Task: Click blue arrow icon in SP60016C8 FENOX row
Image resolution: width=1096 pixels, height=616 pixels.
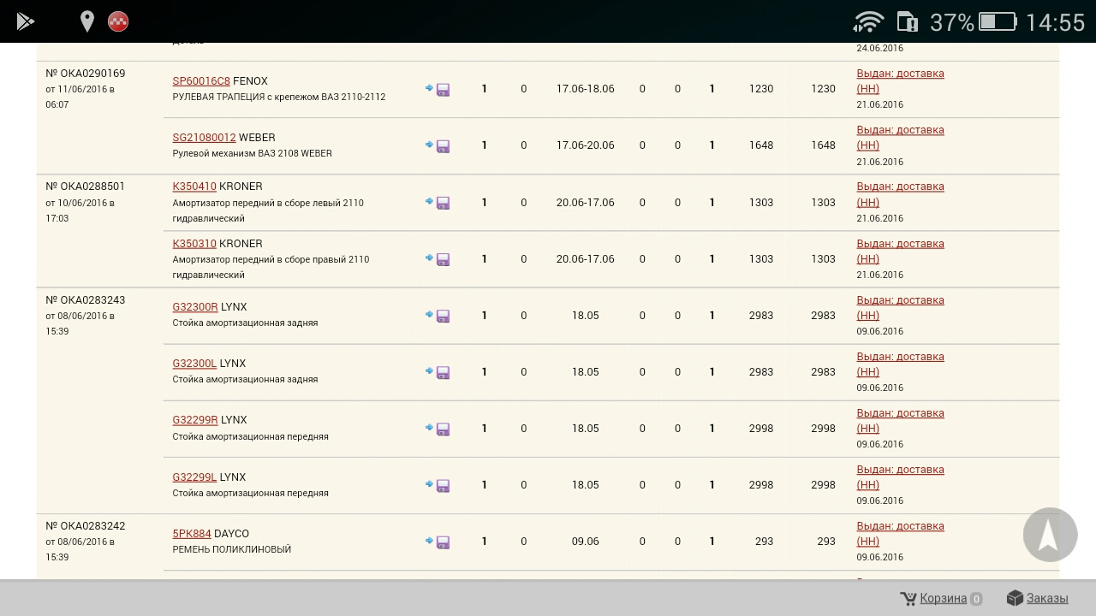Action: (429, 88)
